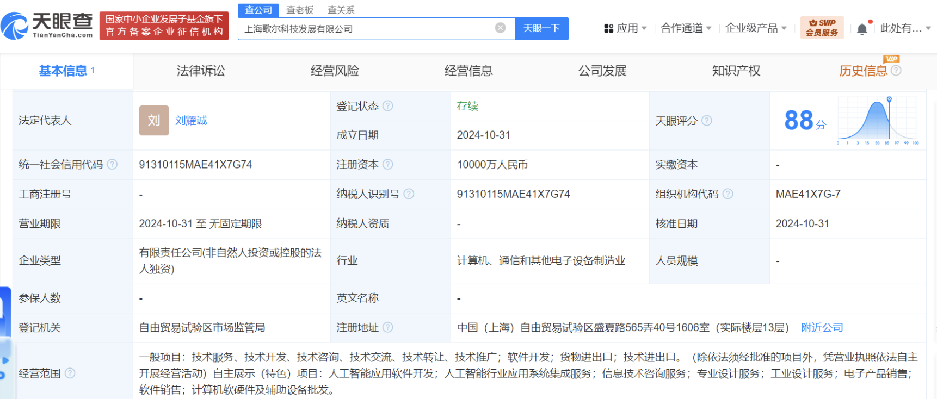The width and height of the screenshot is (937, 399).
Task: Clear the search box with X icon
Action: tap(500, 28)
